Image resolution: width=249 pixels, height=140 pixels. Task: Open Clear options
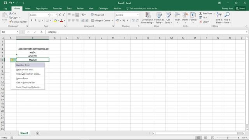pyautogui.click(x=205, y=22)
